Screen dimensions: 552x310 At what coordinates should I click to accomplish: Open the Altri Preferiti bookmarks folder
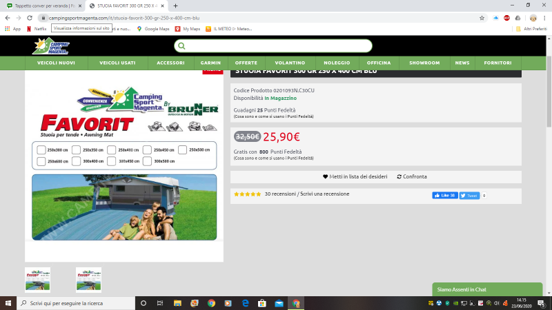[531, 28]
